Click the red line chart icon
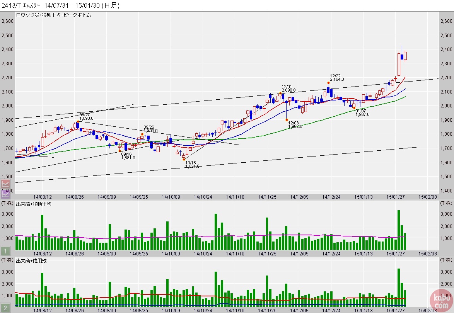The height and width of the screenshot is (313, 454). (x=5, y=184)
